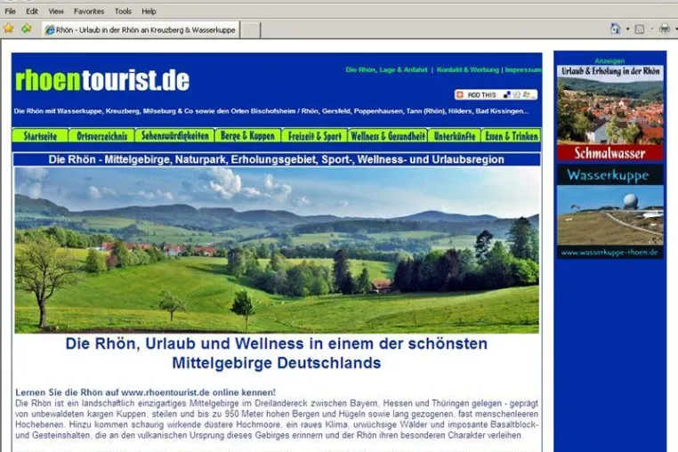678x452 pixels.
Task: Open the Essen & Trinken navigation tab
Action: click(511, 136)
